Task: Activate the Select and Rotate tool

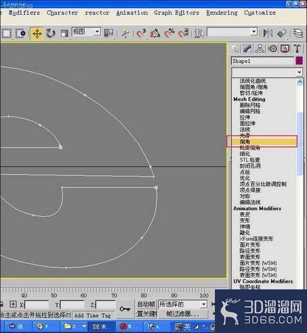Action: (x=50, y=33)
